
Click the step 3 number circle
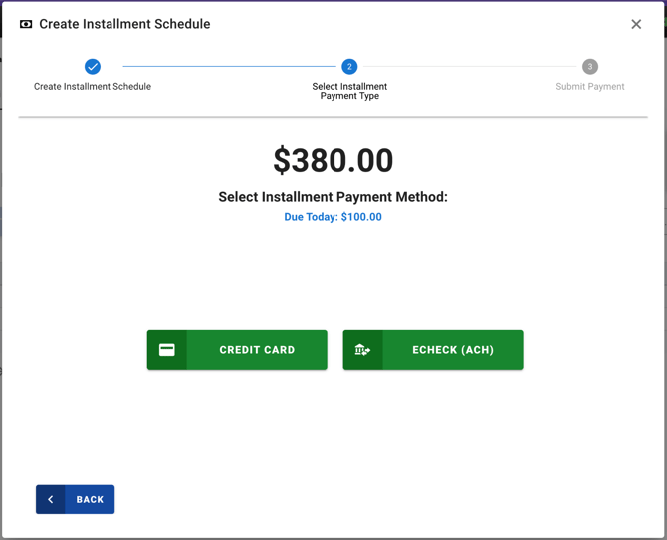click(590, 67)
